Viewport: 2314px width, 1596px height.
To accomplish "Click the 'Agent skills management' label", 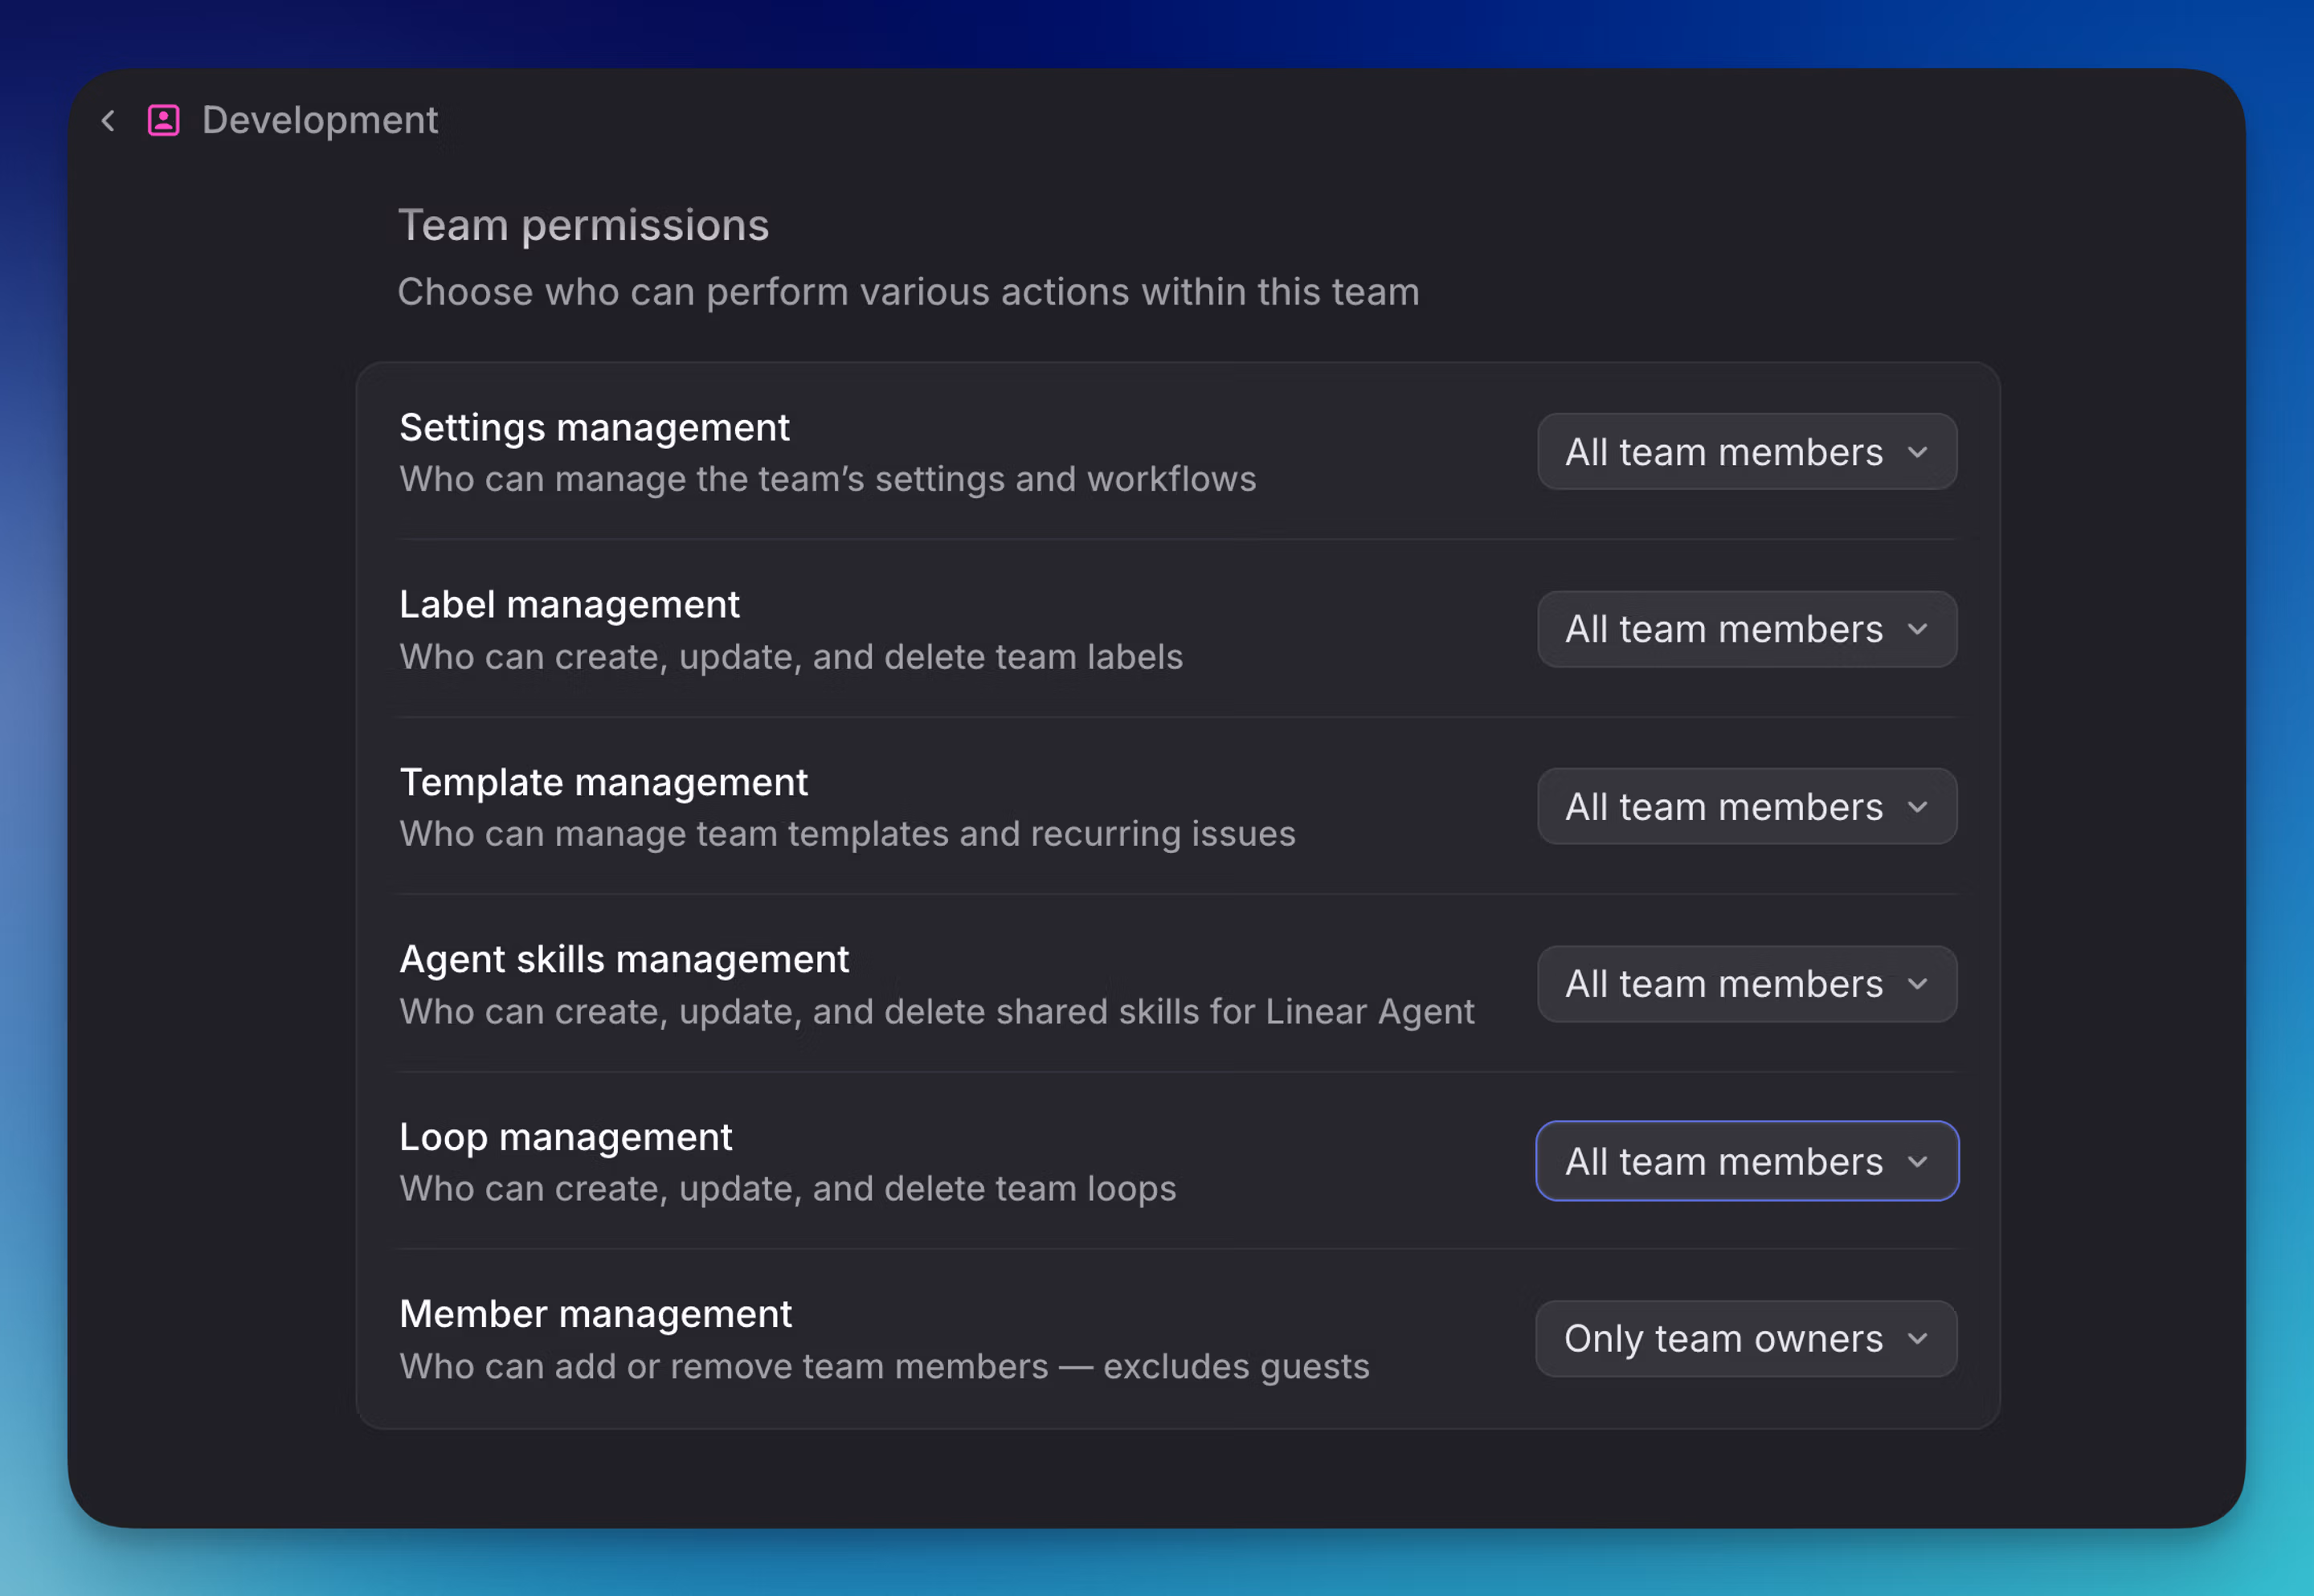I will (x=624, y=960).
